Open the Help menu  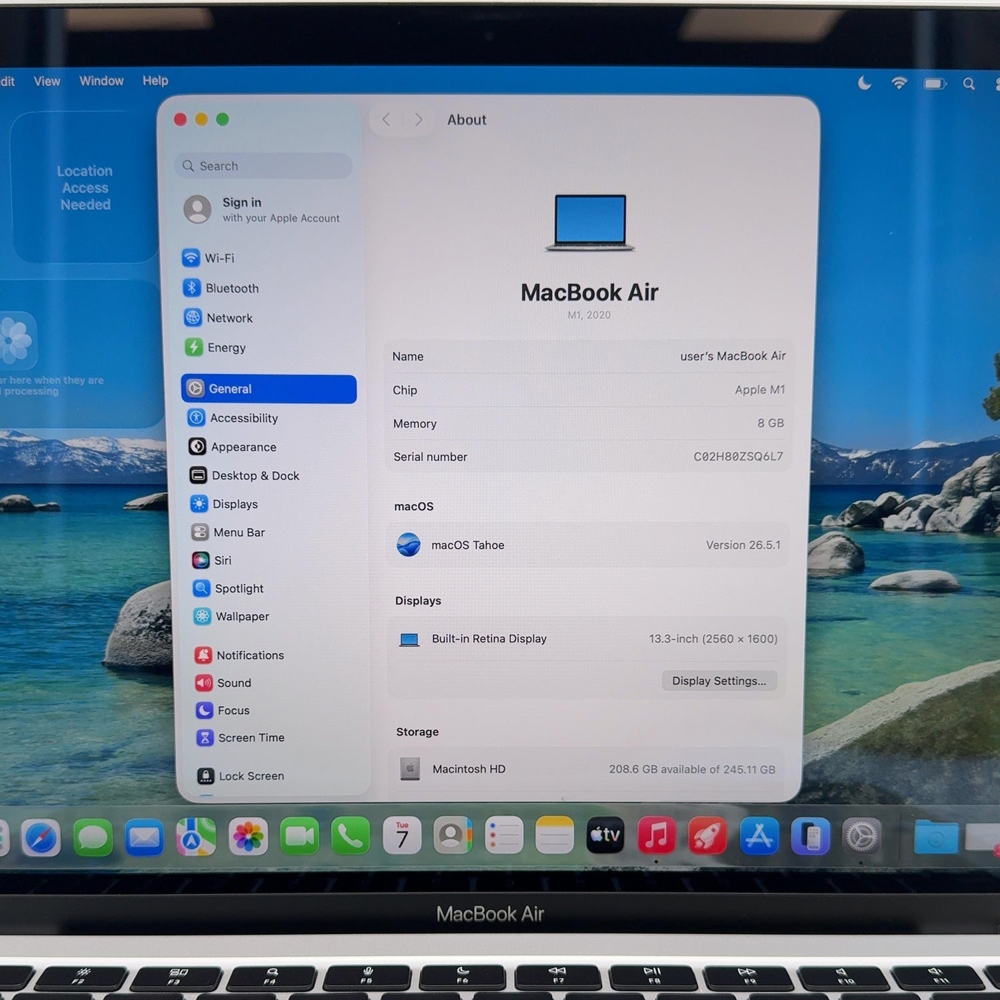coord(155,81)
